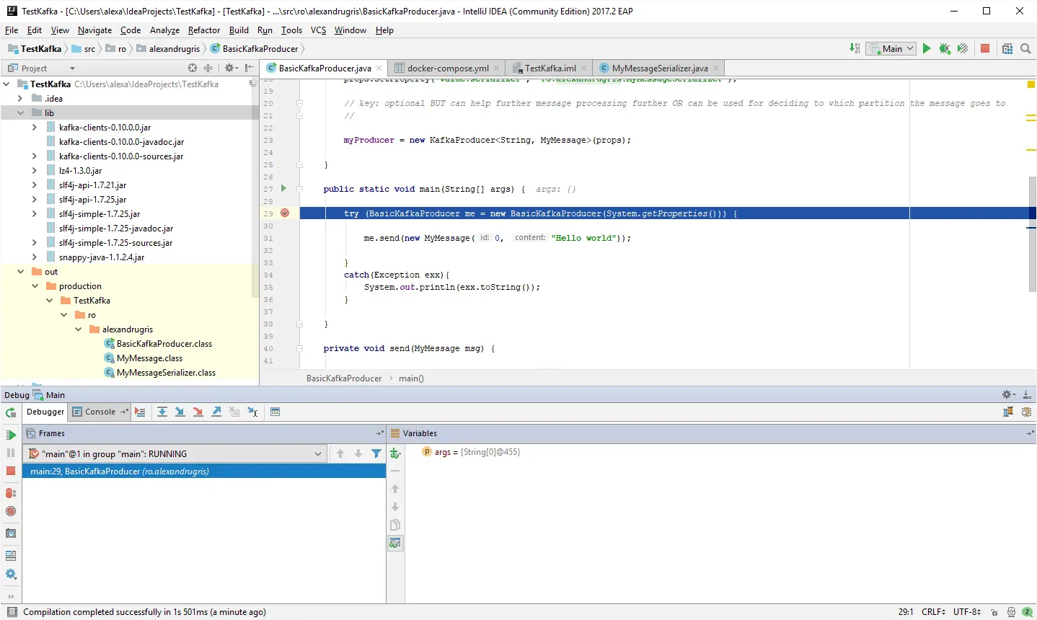Open View Breakpoints icon in debug sidebar
Viewport: 1037px width, 620px height.
[11, 493]
